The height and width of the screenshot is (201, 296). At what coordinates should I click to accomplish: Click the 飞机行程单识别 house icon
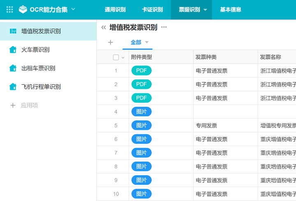click(13, 87)
